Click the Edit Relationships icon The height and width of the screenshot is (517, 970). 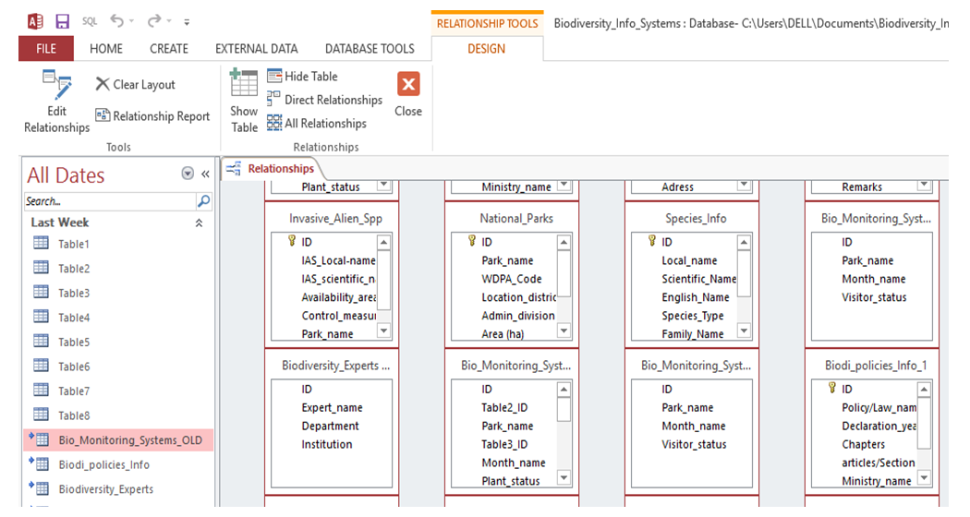[56, 86]
